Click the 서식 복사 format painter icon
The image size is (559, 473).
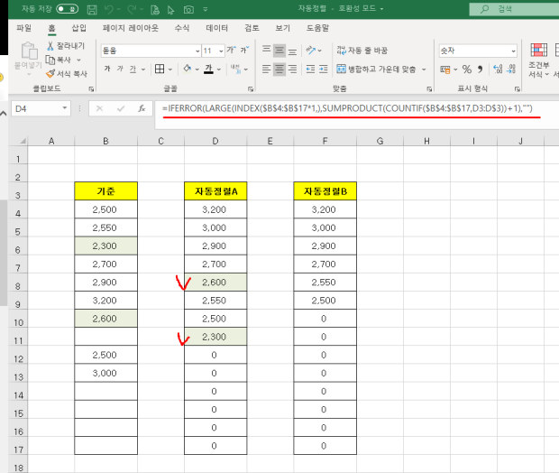(49, 72)
